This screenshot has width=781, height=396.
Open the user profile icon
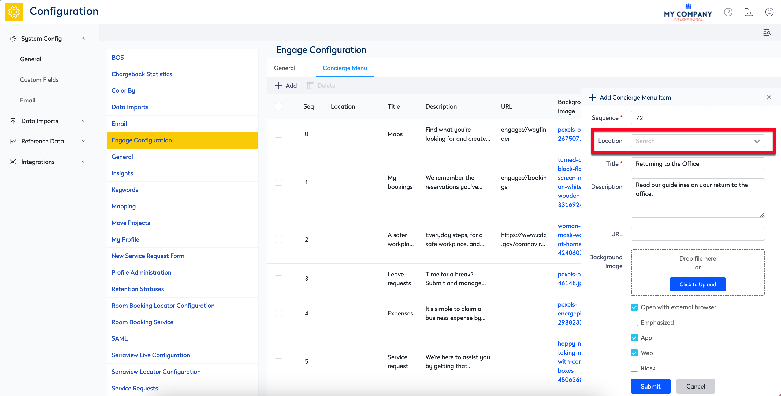point(769,12)
